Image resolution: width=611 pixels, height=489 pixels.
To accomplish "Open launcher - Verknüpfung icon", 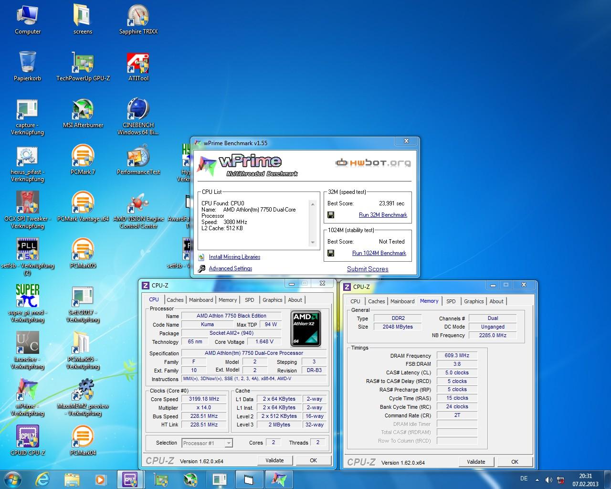I will click(x=28, y=351).
